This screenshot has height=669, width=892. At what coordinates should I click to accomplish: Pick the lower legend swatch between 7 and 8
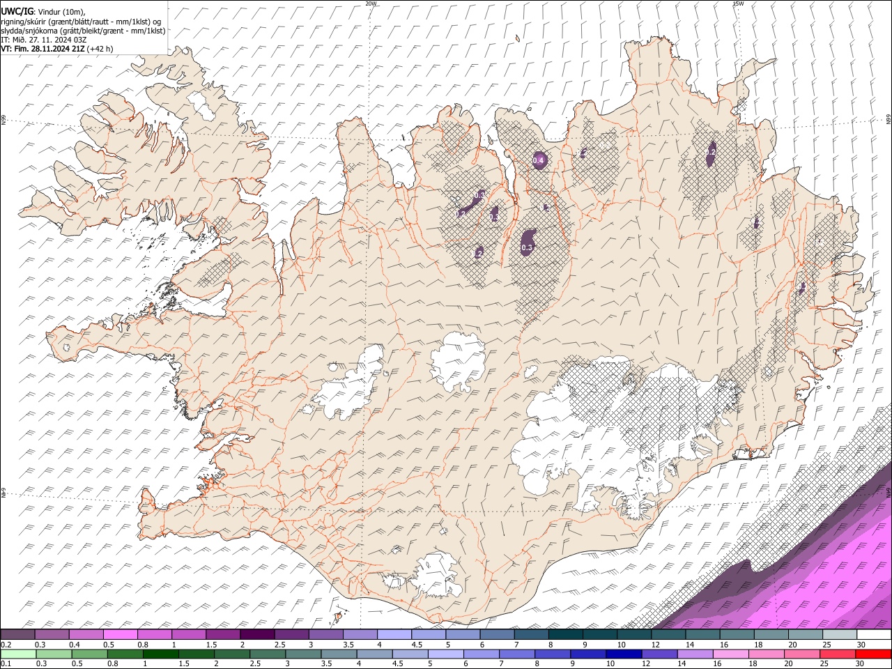[x=517, y=654]
